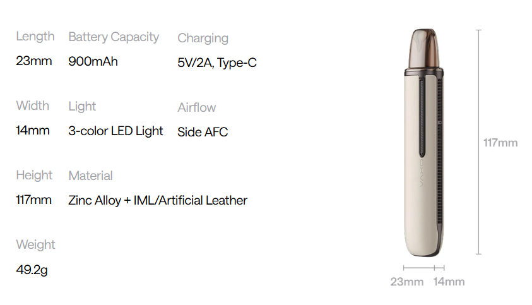This screenshot has width=532, height=305.
Task: Select Zinc Alloy + IML/Artificial Leather text
Action: coord(158,201)
